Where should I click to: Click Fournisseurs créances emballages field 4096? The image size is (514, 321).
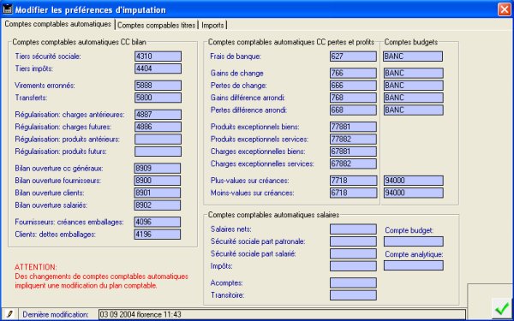pos(158,222)
